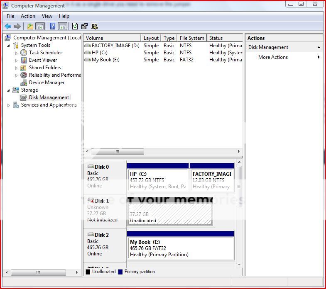Click the Properties toolbar icon
326x289 pixels.
[84, 26]
